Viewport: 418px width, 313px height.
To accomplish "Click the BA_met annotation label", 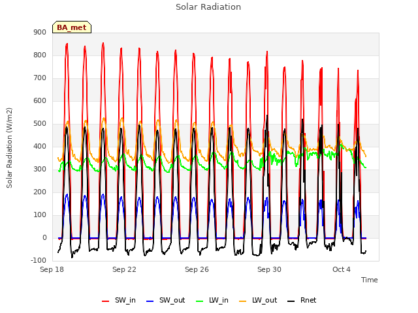I will [72, 27].
